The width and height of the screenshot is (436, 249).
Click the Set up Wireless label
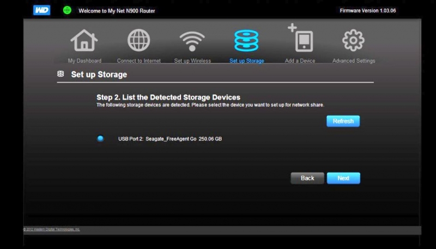(192, 60)
